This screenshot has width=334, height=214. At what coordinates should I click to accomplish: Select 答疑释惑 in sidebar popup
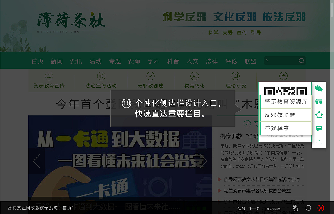pos(286,128)
